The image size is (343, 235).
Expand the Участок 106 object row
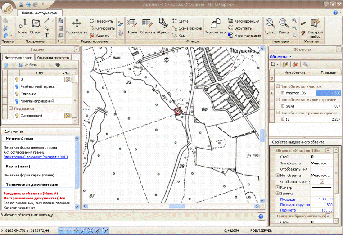283,93
